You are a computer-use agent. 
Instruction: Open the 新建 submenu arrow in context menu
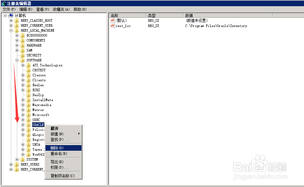(80, 134)
